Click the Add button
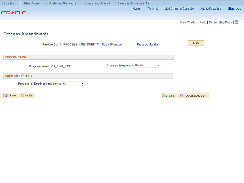244x183 pixels. 170,96
